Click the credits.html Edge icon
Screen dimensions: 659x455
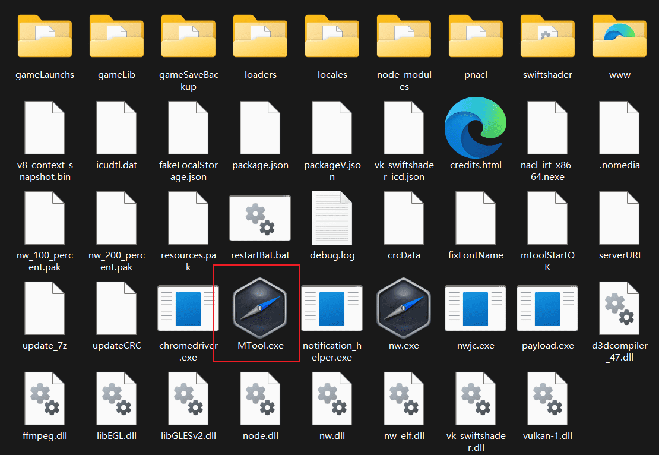click(476, 127)
